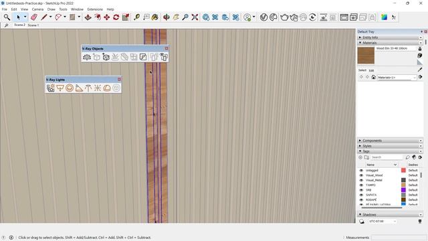The width and height of the screenshot is (428, 241).
Task: Start V-Ray render teapot icon
Action: click(x=284, y=17)
